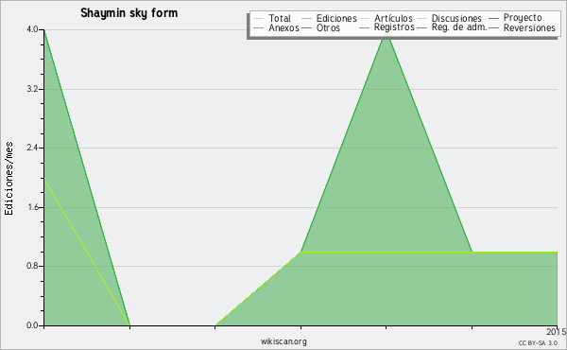The image size is (567, 350).
Task: Click the wikiscan.org source text
Action: pyautogui.click(x=283, y=341)
